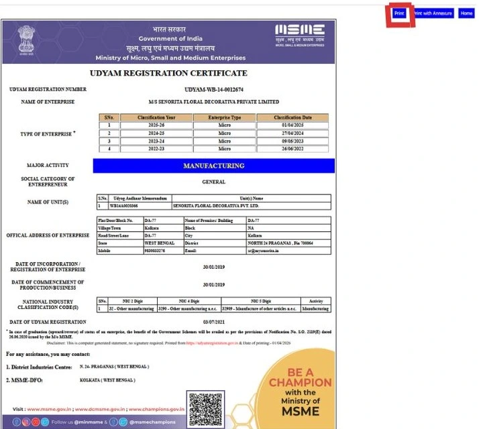Select the email address in the address table

pos(288,251)
